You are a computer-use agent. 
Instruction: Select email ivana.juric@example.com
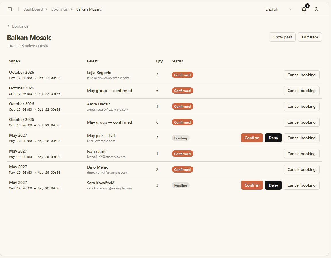click(106, 157)
